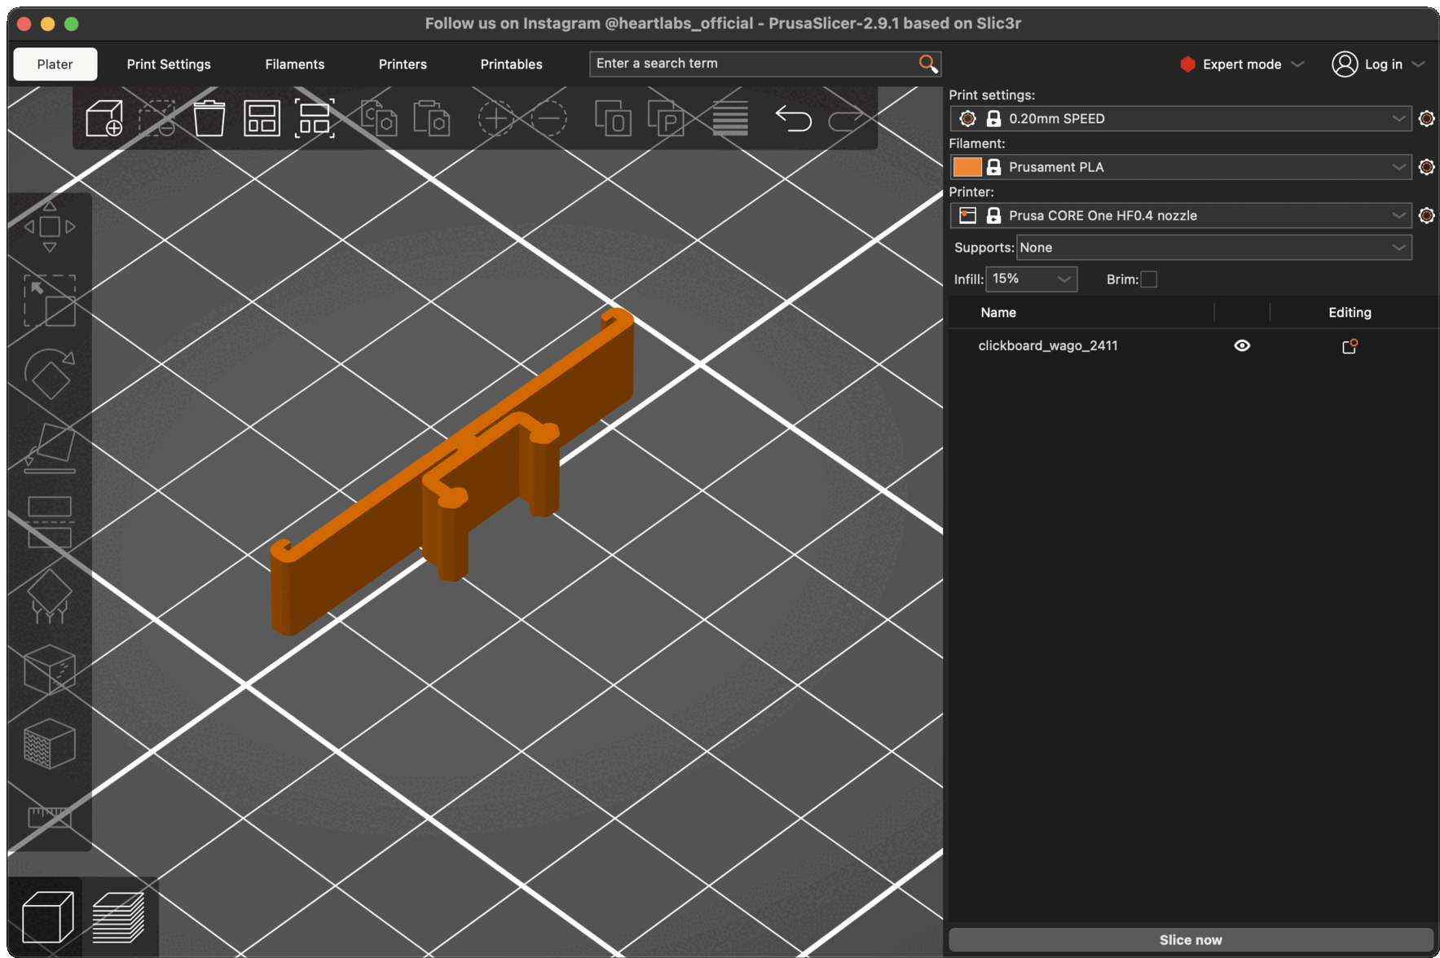This screenshot has width=1440, height=958.
Task: Enable the Brim checkbox
Action: pos(1148,279)
